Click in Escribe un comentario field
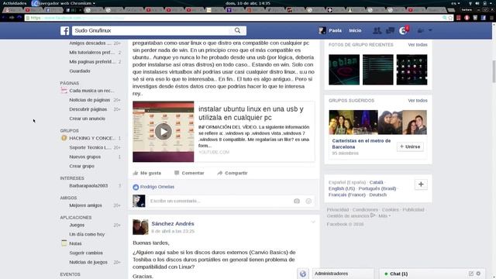 pyautogui.click(x=220, y=201)
